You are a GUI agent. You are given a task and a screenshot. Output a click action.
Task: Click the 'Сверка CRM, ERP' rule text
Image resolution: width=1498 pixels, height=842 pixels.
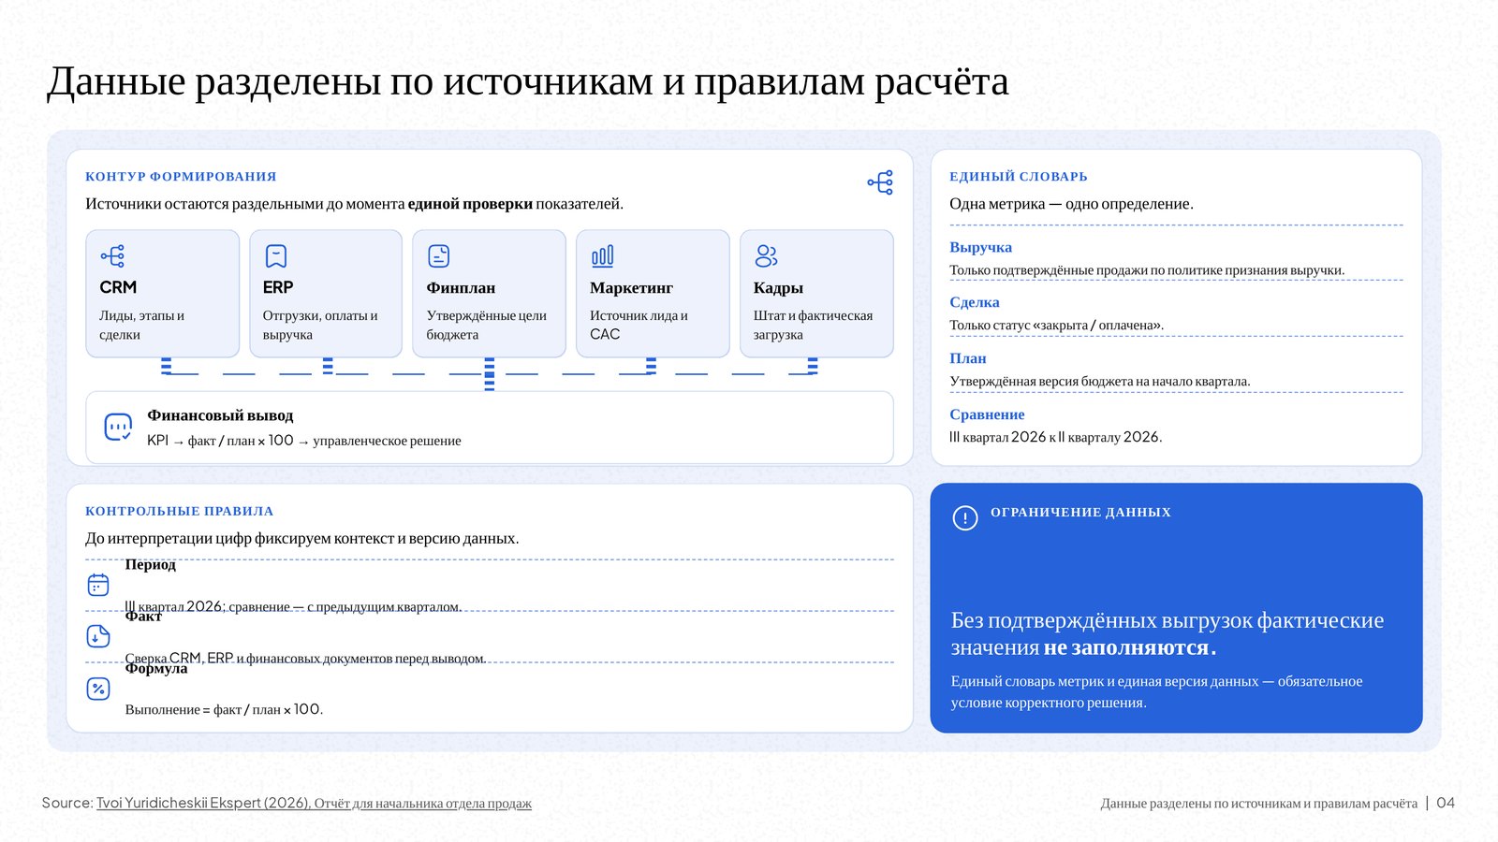click(305, 658)
